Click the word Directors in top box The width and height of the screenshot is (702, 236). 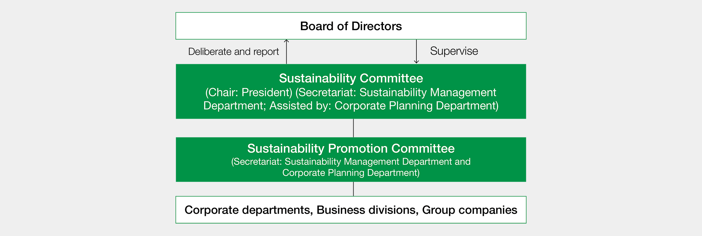(377, 26)
